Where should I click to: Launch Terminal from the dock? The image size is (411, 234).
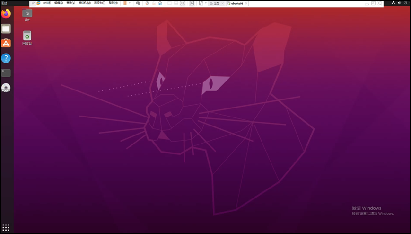click(6, 73)
